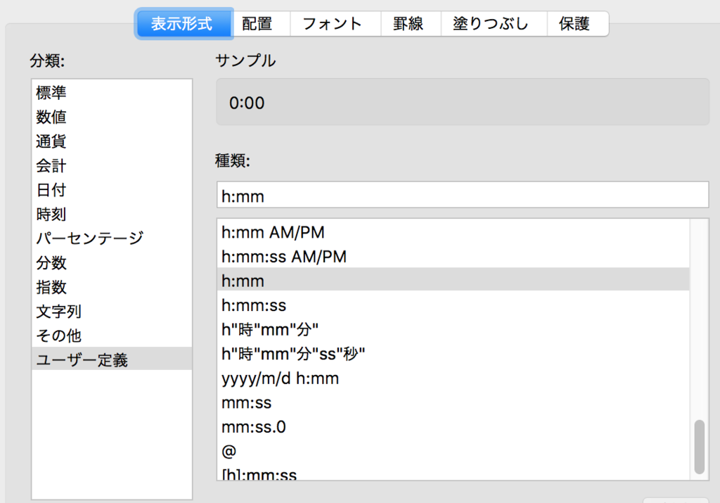The image size is (720, 503).
Task: Select the 日付 category
Action: click(112, 190)
